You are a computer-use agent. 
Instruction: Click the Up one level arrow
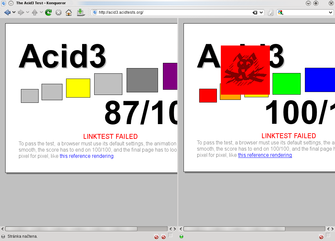(x=35, y=12)
